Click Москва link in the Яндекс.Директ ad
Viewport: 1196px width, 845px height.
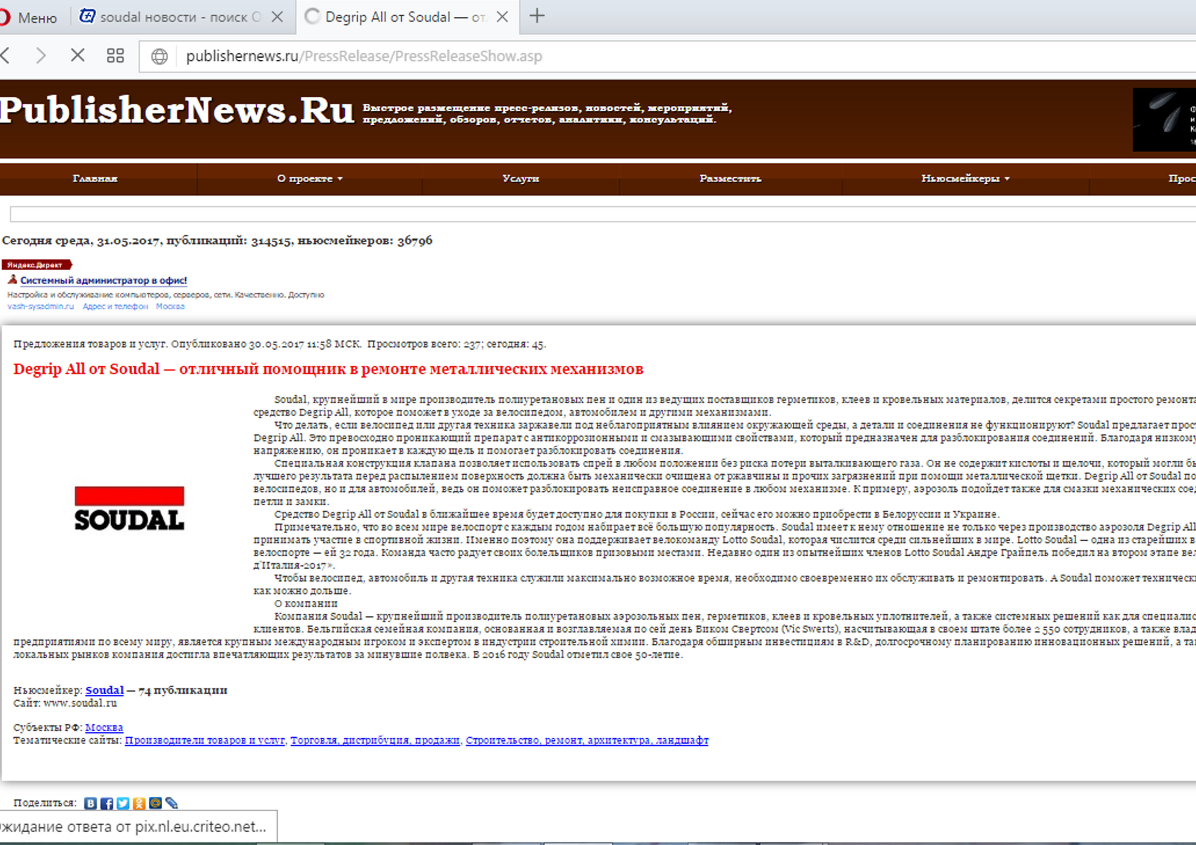pyautogui.click(x=170, y=307)
